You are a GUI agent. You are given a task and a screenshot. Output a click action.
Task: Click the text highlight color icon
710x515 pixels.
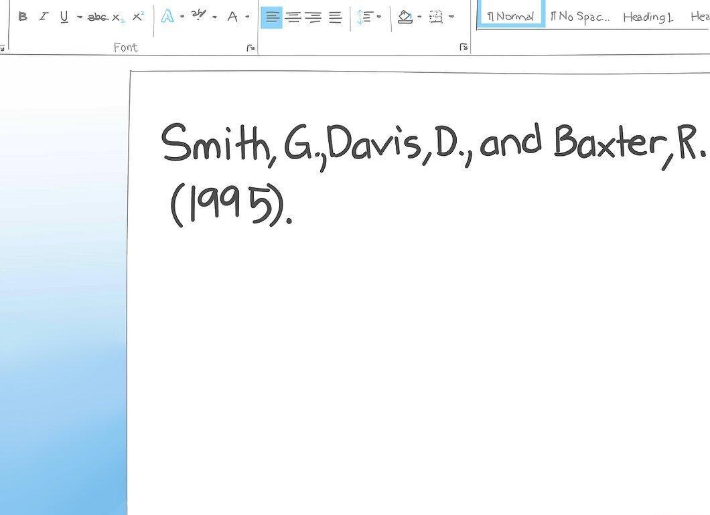point(198,15)
